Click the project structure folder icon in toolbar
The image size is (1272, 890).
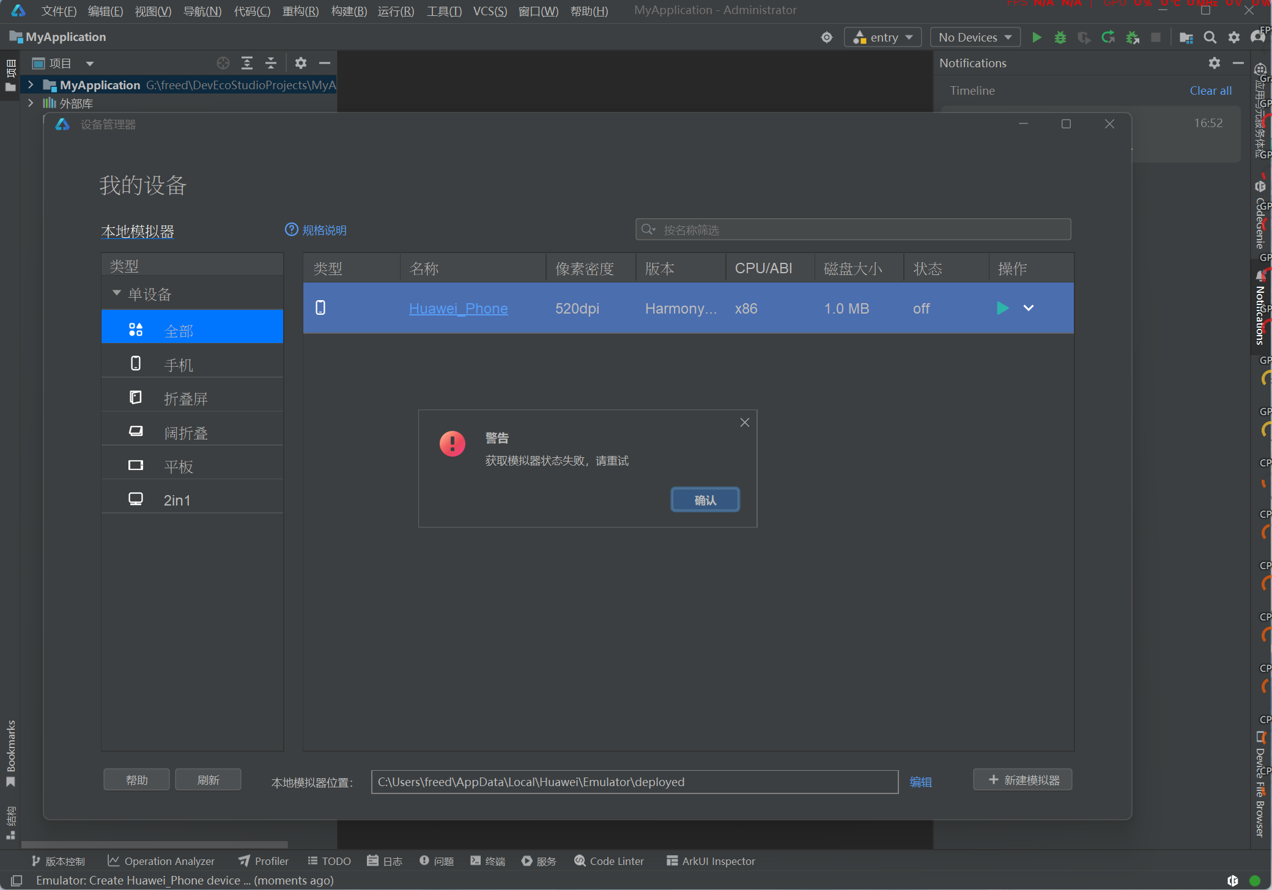tap(1186, 37)
